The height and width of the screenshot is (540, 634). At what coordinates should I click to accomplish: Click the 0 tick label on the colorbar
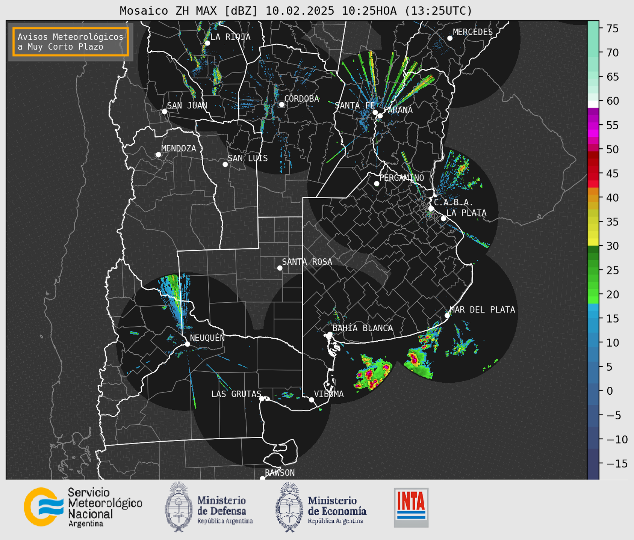click(610, 391)
